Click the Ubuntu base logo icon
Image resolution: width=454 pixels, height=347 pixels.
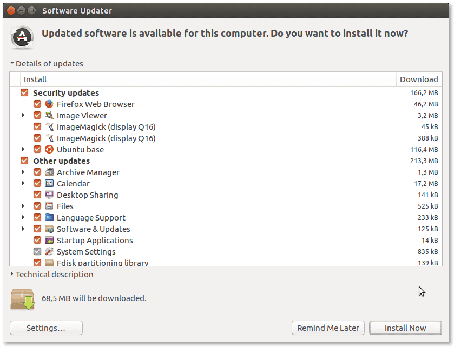point(49,149)
